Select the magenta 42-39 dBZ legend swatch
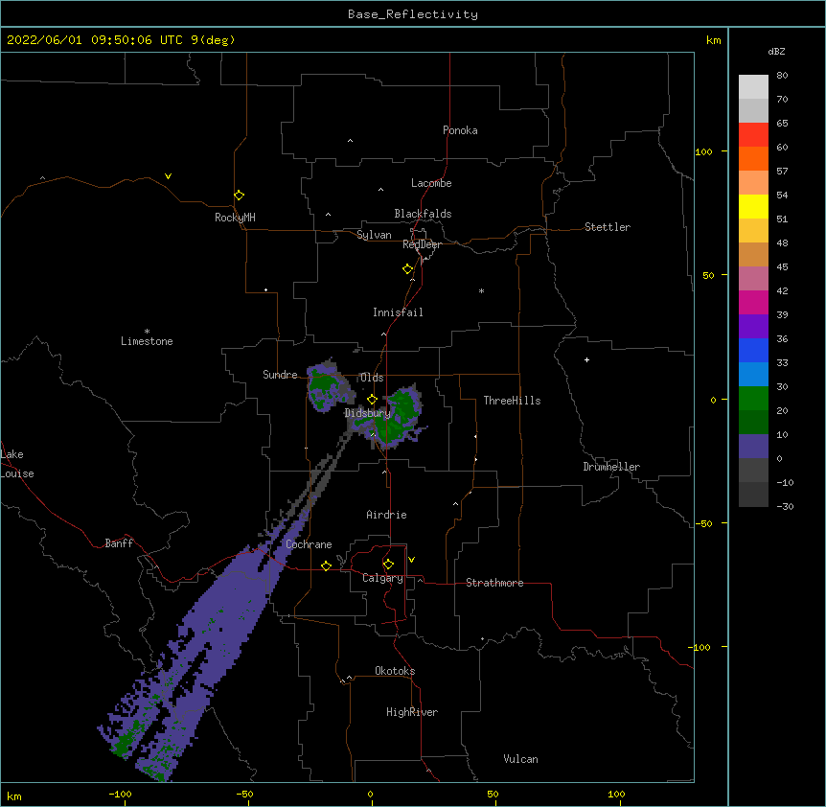Screen dimensions: 826x807 [753, 302]
